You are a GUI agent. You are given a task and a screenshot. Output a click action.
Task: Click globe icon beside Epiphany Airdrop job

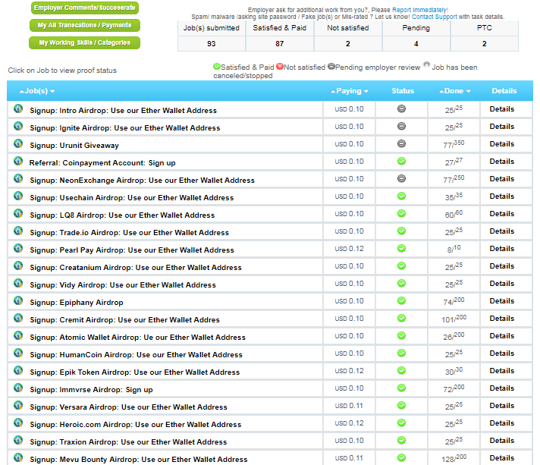coord(18,300)
